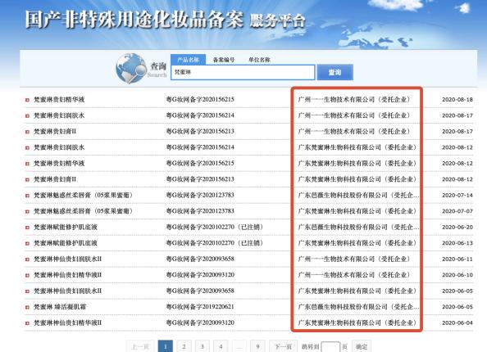Select the 产品名称 search tab
This screenshot has width=487, height=352.
(x=188, y=60)
